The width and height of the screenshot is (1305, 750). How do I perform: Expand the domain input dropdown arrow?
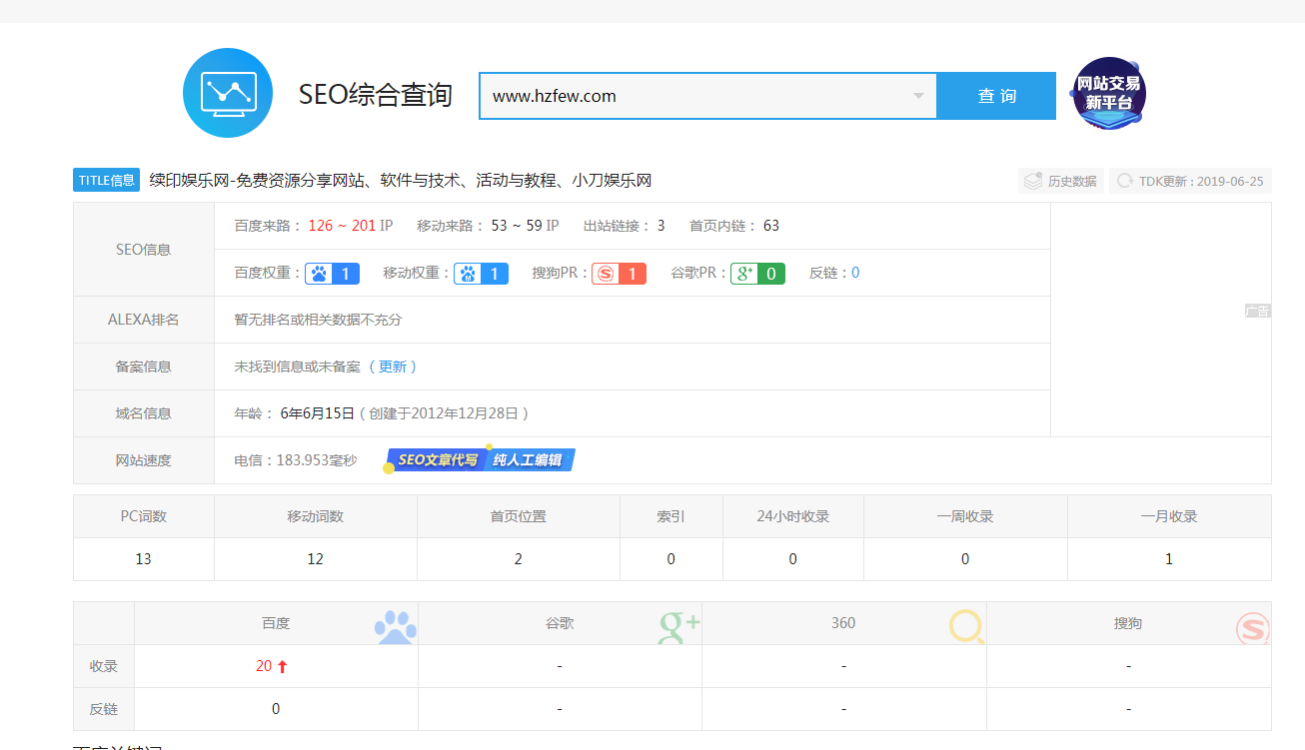click(917, 96)
